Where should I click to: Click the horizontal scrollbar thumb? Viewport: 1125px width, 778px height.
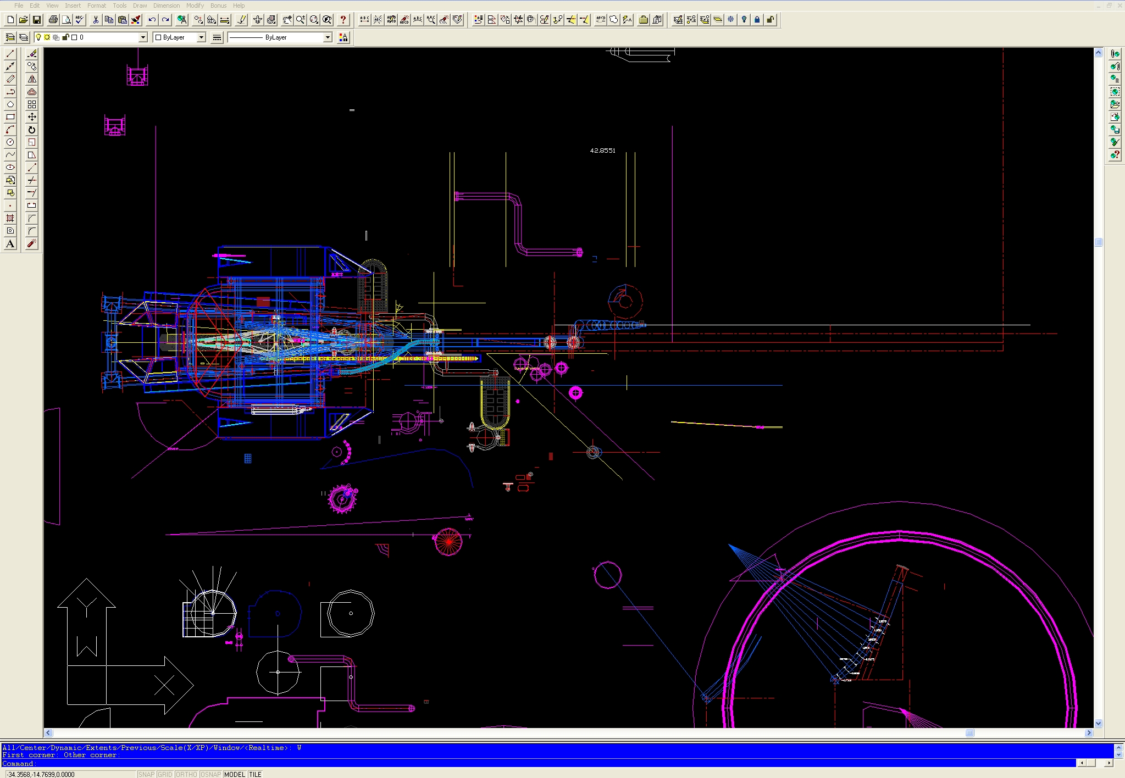point(970,732)
